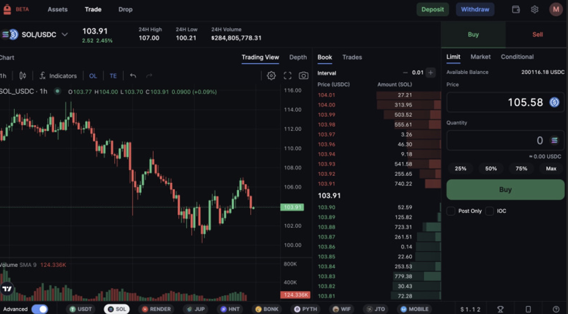Take a chart snapshot with camera icon
This screenshot has width=568, height=314.
(x=303, y=76)
